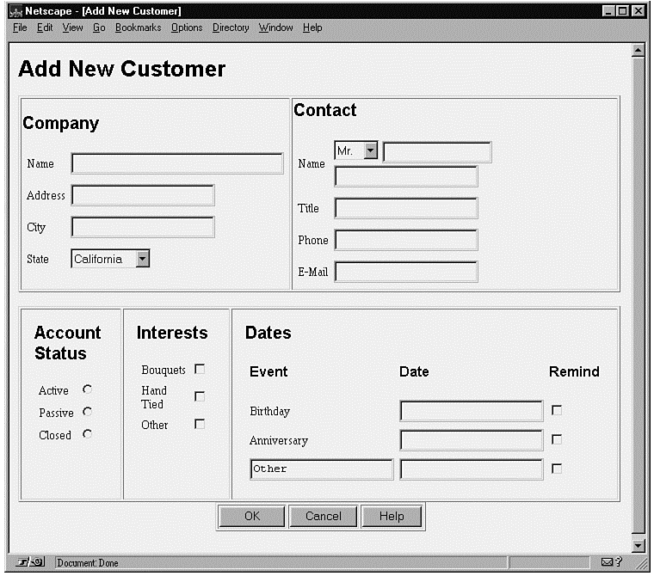Expand the Mr. salutation dropdown
Viewport: 654px width, 576px height.
(371, 150)
